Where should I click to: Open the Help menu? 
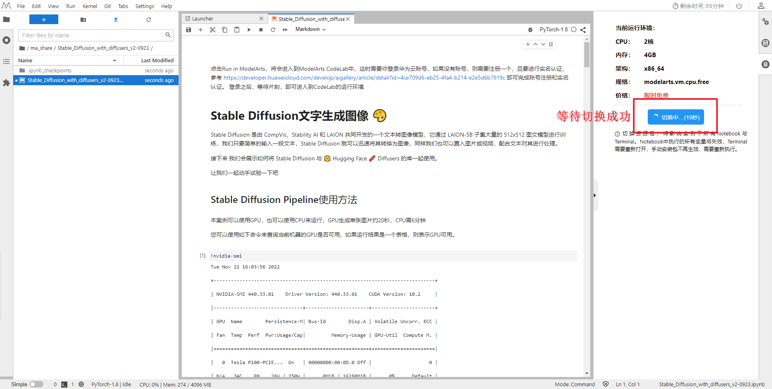(x=166, y=6)
